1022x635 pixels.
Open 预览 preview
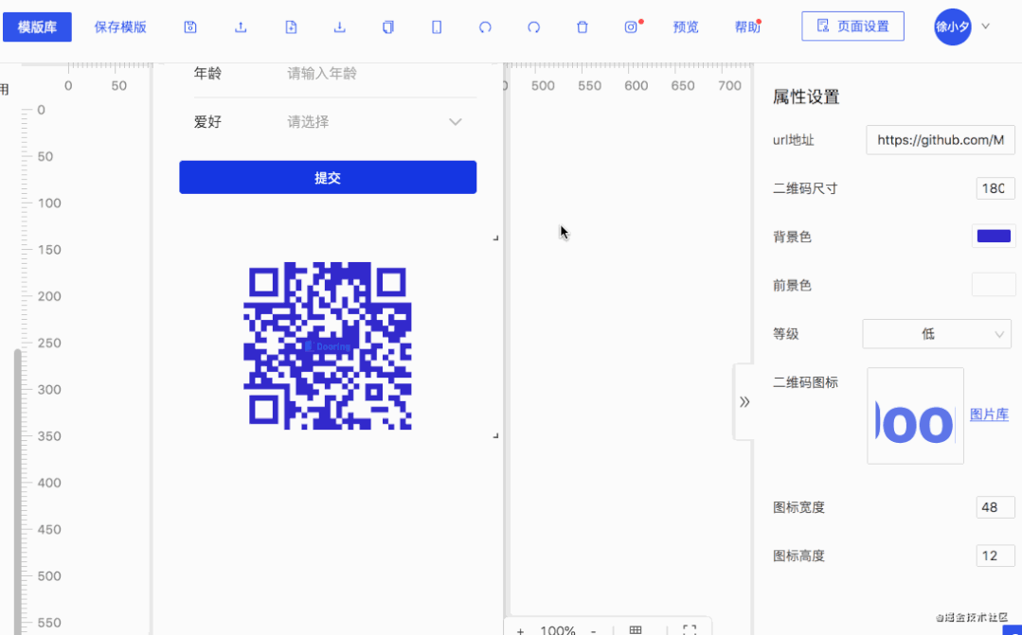(x=686, y=26)
